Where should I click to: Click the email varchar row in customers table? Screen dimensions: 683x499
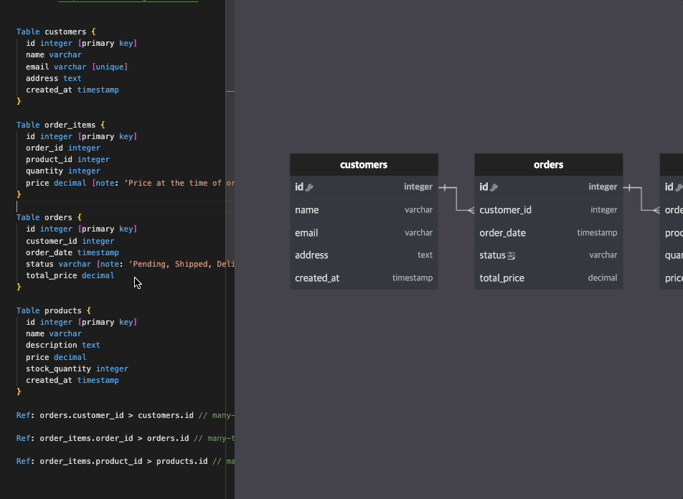[x=363, y=232]
